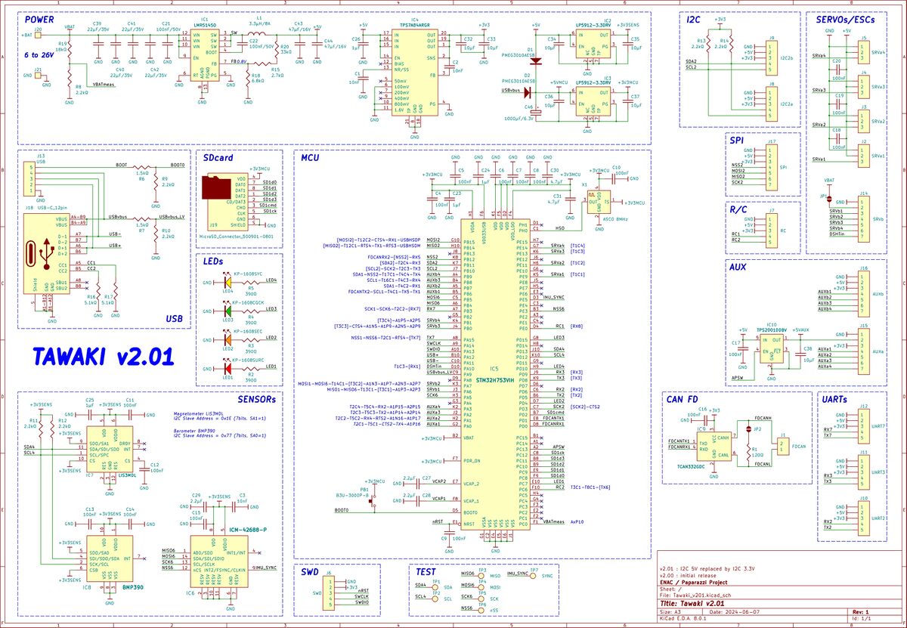The width and height of the screenshot is (907, 628).
Task: Click the MCU section heading
Action: [310, 157]
